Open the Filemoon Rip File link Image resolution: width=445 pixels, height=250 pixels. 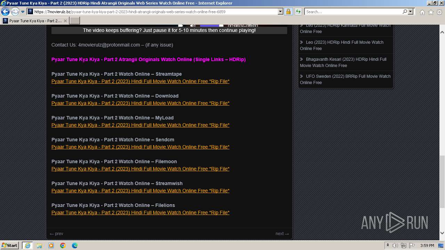click(x=140, y=169)
